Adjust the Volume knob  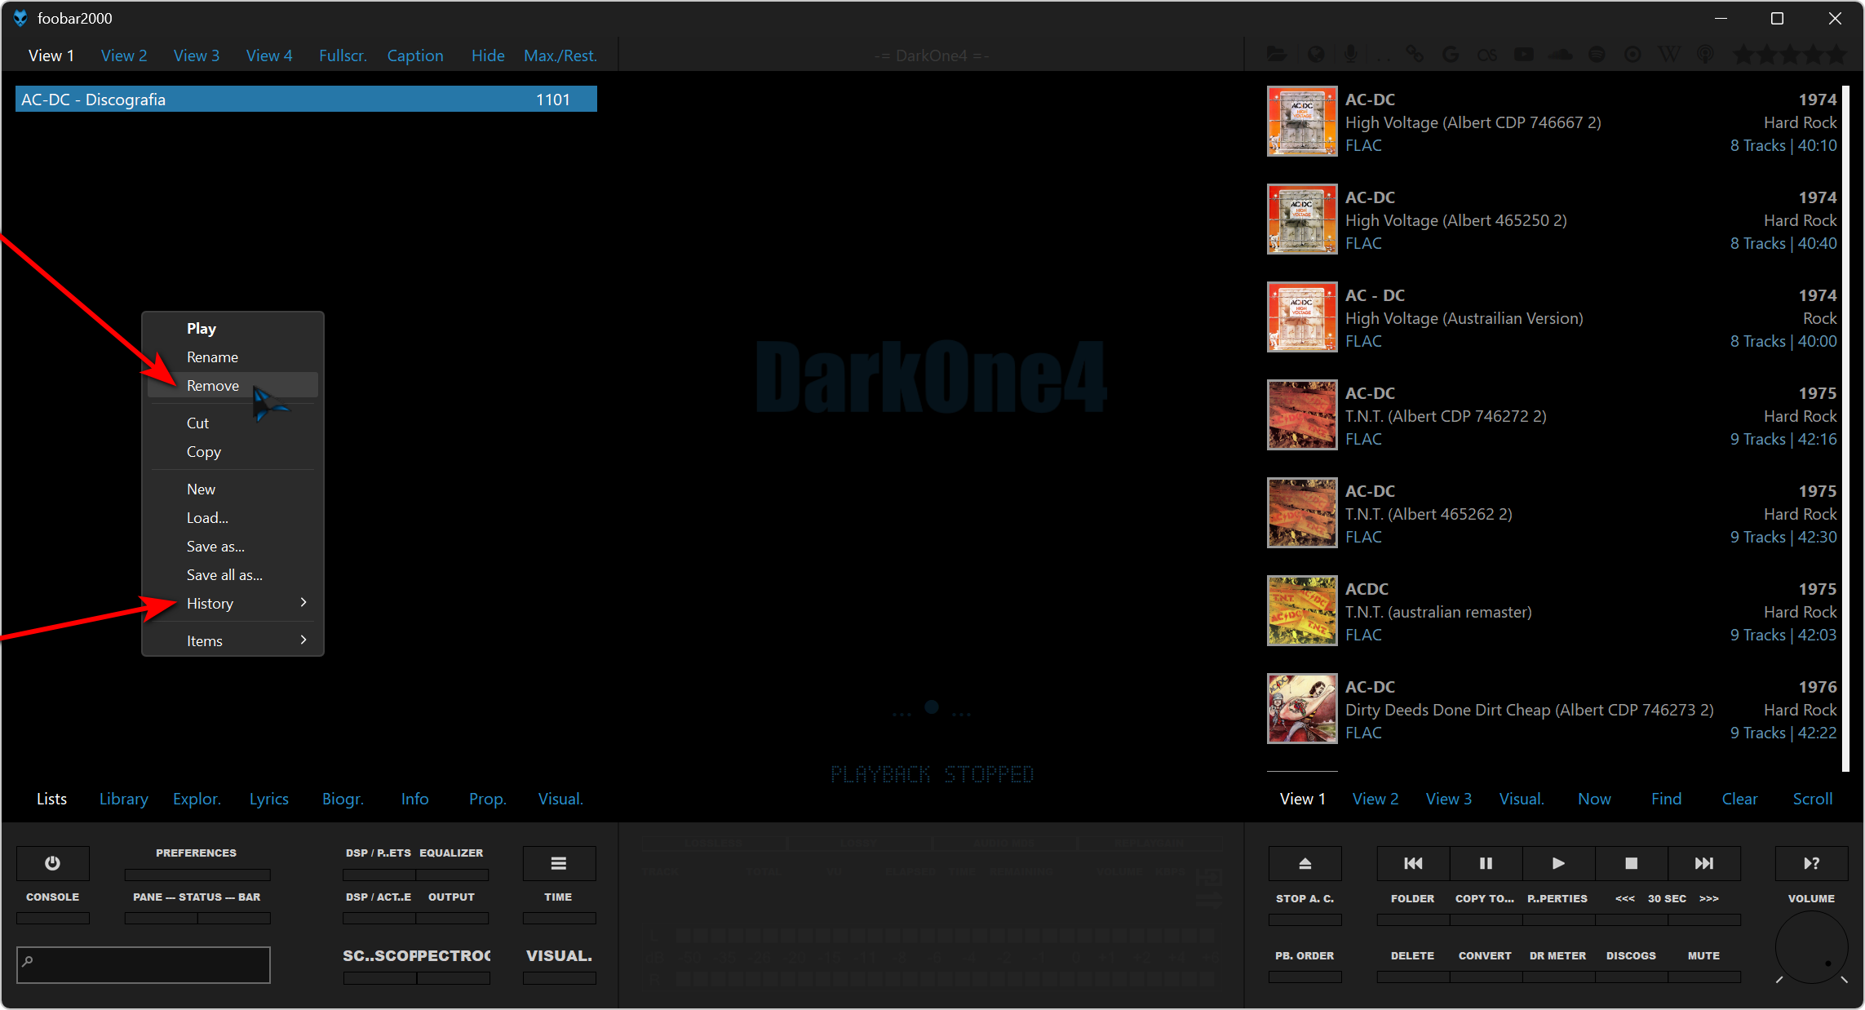(1811, 947)
